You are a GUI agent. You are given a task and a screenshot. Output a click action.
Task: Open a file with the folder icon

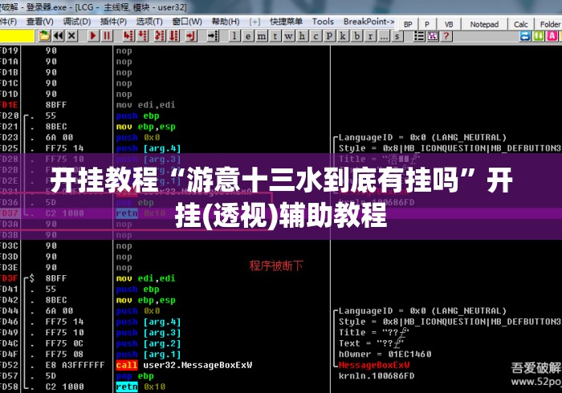point(44,36)
